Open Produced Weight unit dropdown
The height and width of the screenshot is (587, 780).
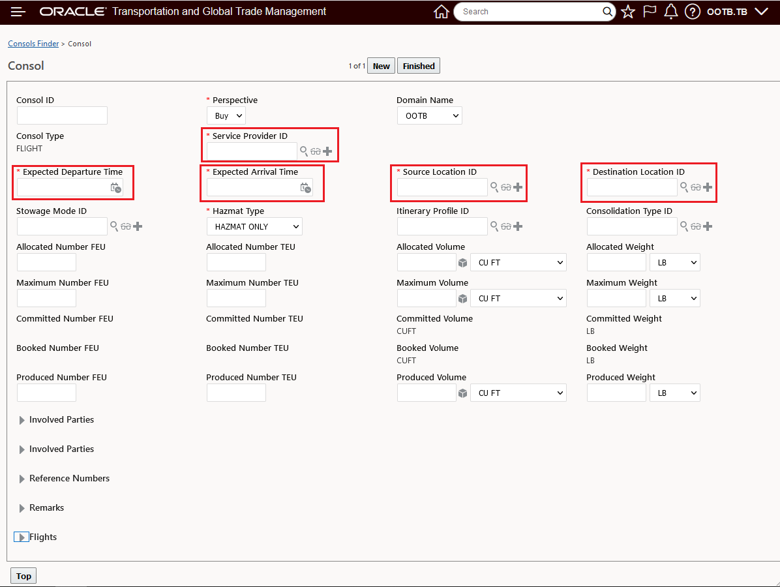(x=675, y=393)
